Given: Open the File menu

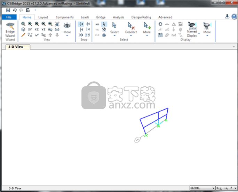Looking at the screenshot, I should [x=9, y=17].
